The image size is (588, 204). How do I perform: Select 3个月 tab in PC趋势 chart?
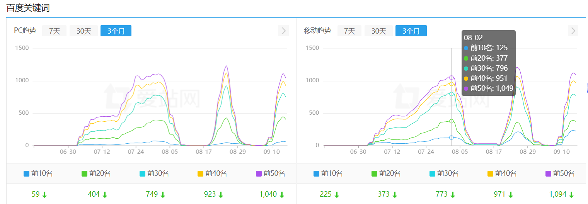[116, 31]
